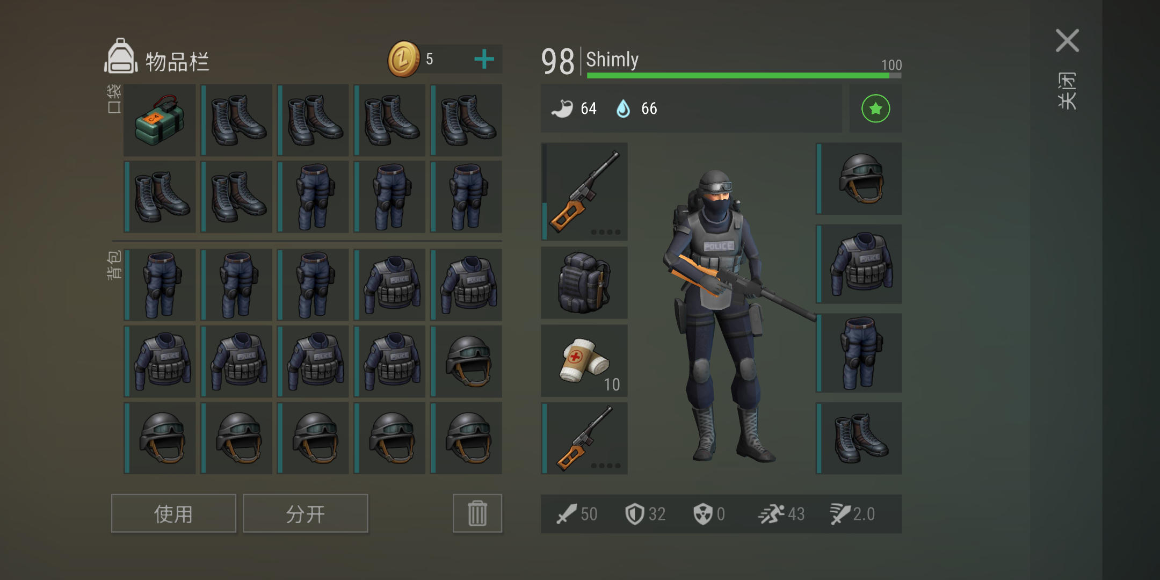Select the bandages stack of 10
1160x580 pixels.
584,360
